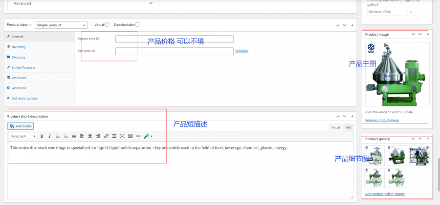Open the Inventory tab
The width and height of the screenshot is (440, 205).
pyautogui.click(x=39, y=47)
